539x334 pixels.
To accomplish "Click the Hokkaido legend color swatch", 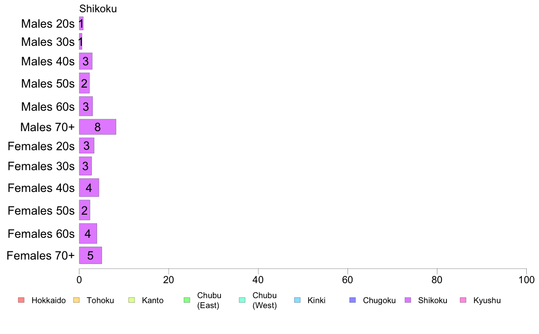I will tap(21, 300).
